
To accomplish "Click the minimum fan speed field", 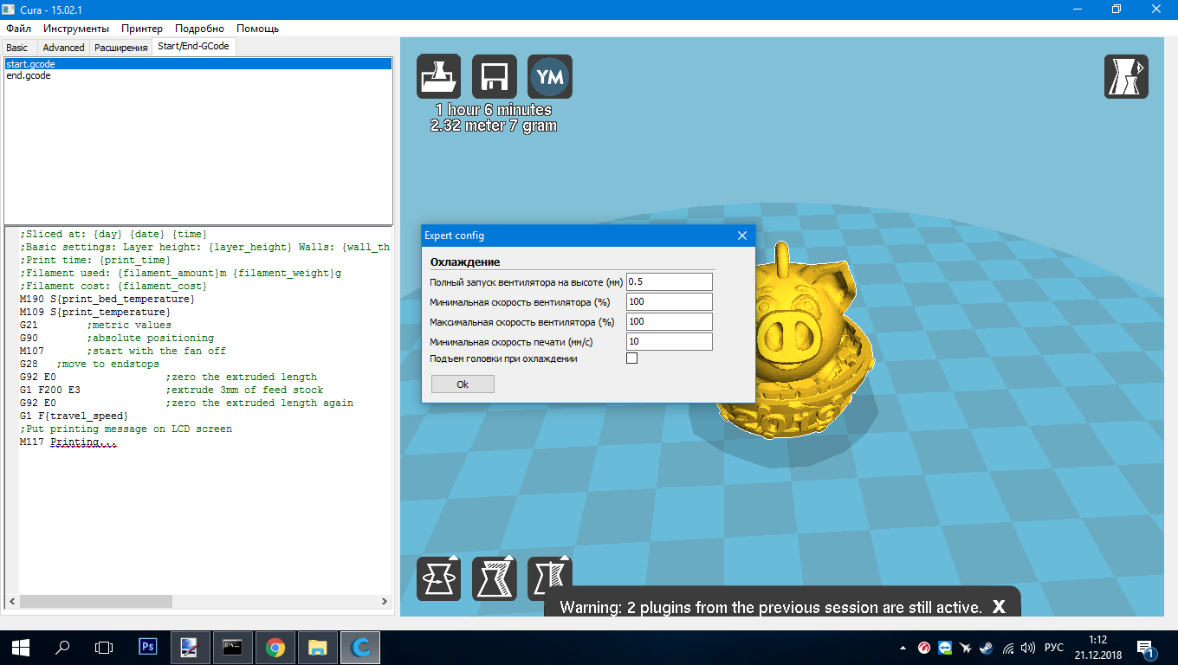I will click(670, 301).
